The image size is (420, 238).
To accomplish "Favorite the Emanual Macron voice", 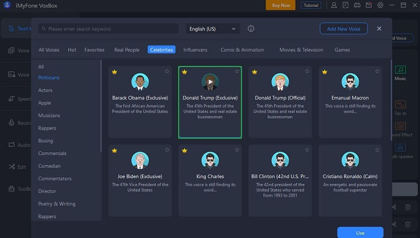I will [377, 71].
